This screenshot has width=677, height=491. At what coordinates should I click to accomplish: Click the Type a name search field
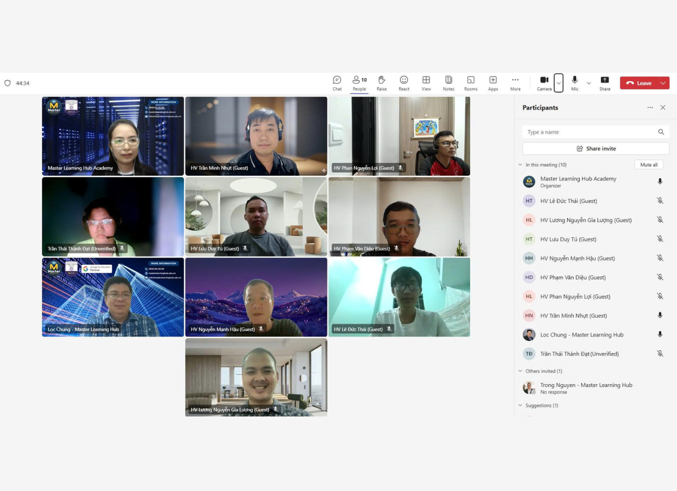(589, 132)
